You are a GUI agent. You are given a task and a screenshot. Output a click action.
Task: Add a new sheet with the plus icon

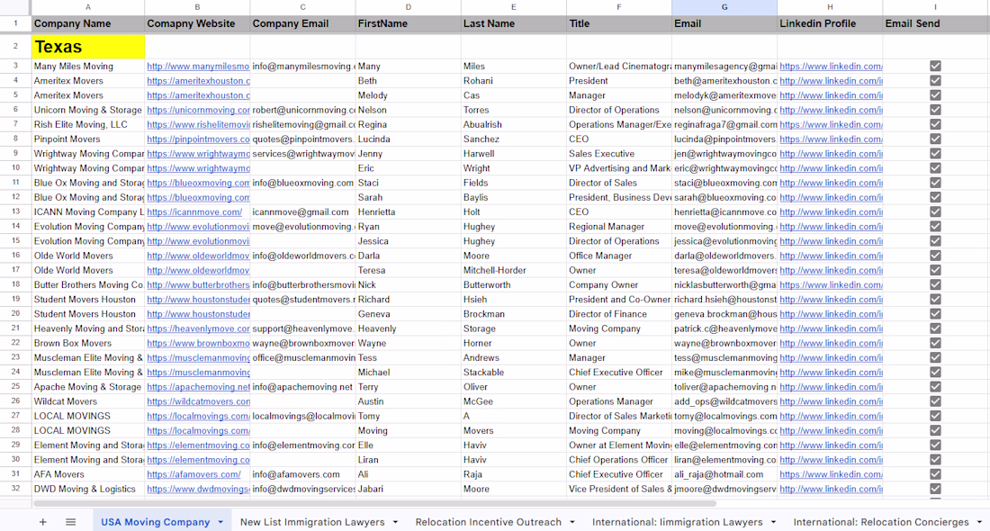43,521
